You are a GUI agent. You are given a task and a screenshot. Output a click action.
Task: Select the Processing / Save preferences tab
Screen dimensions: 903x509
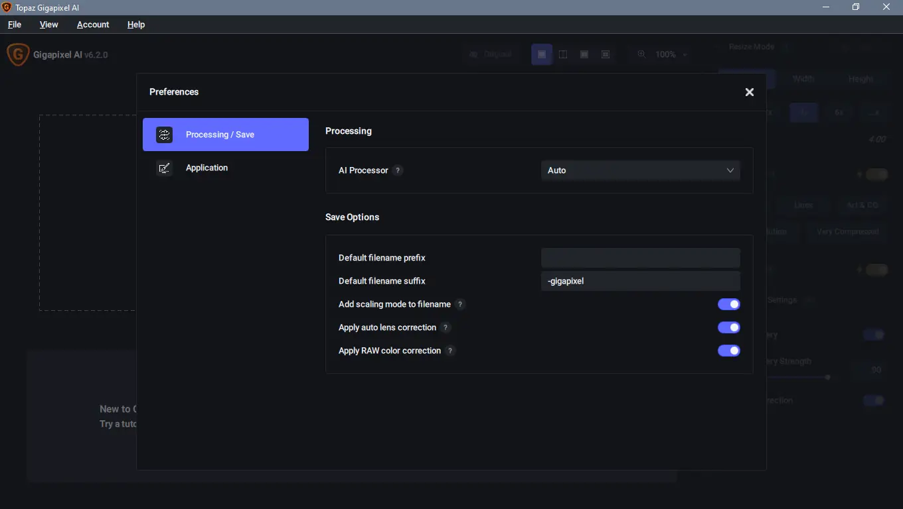click(x=226, y=135)
